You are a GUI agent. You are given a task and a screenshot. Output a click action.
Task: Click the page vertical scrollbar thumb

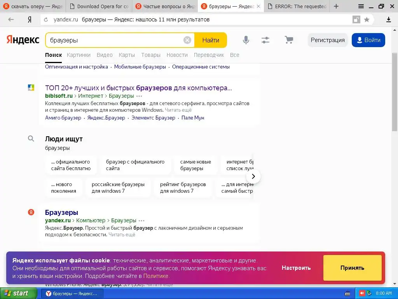(395, 91)
